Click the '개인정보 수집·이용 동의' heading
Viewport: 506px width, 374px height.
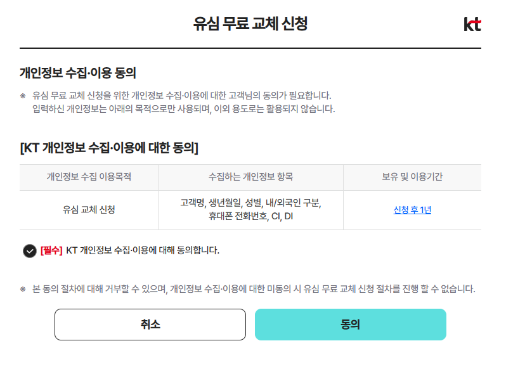tap(78, 73)
